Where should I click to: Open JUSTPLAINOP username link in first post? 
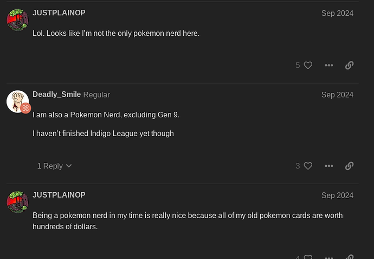click(x=59, y=13)
